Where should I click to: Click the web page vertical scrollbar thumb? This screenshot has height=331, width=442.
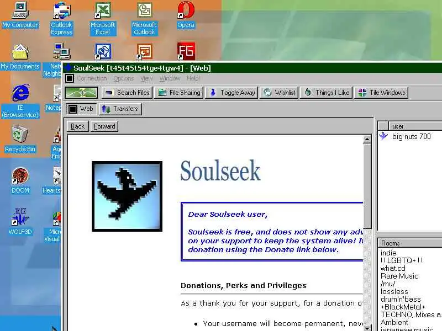point(367,186)
